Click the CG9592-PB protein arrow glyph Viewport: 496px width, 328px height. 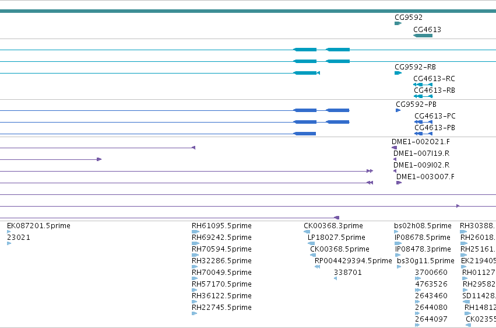point(398,110)
